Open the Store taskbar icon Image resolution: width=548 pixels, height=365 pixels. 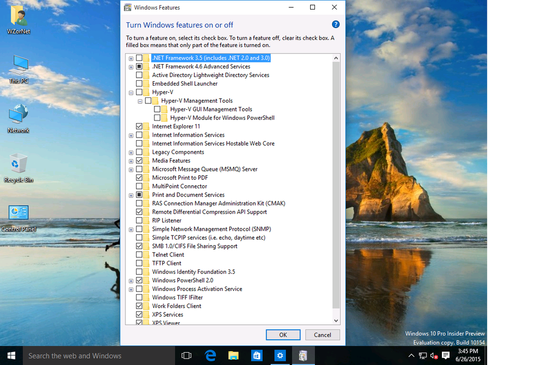coord(257,355)
